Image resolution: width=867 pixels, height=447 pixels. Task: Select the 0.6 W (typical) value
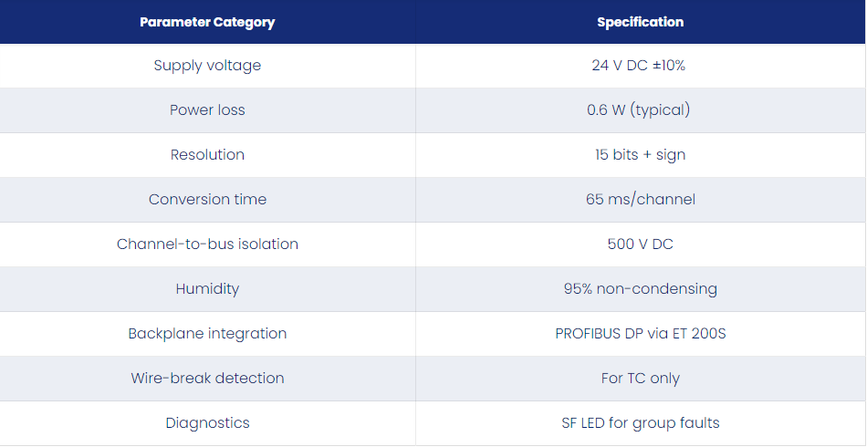coord(639,110)
